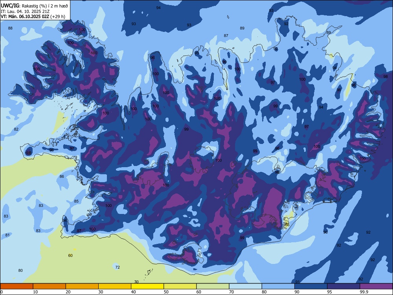Viewport: 393px width, 295px height.
Task: Pick the 20–30 legend color band
Action: tap(82, 286)
